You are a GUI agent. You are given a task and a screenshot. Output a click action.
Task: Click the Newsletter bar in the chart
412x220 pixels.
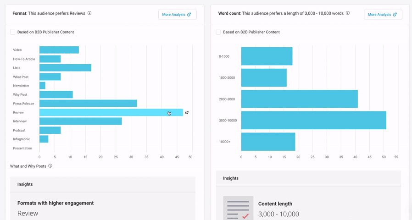coord(42,86)
